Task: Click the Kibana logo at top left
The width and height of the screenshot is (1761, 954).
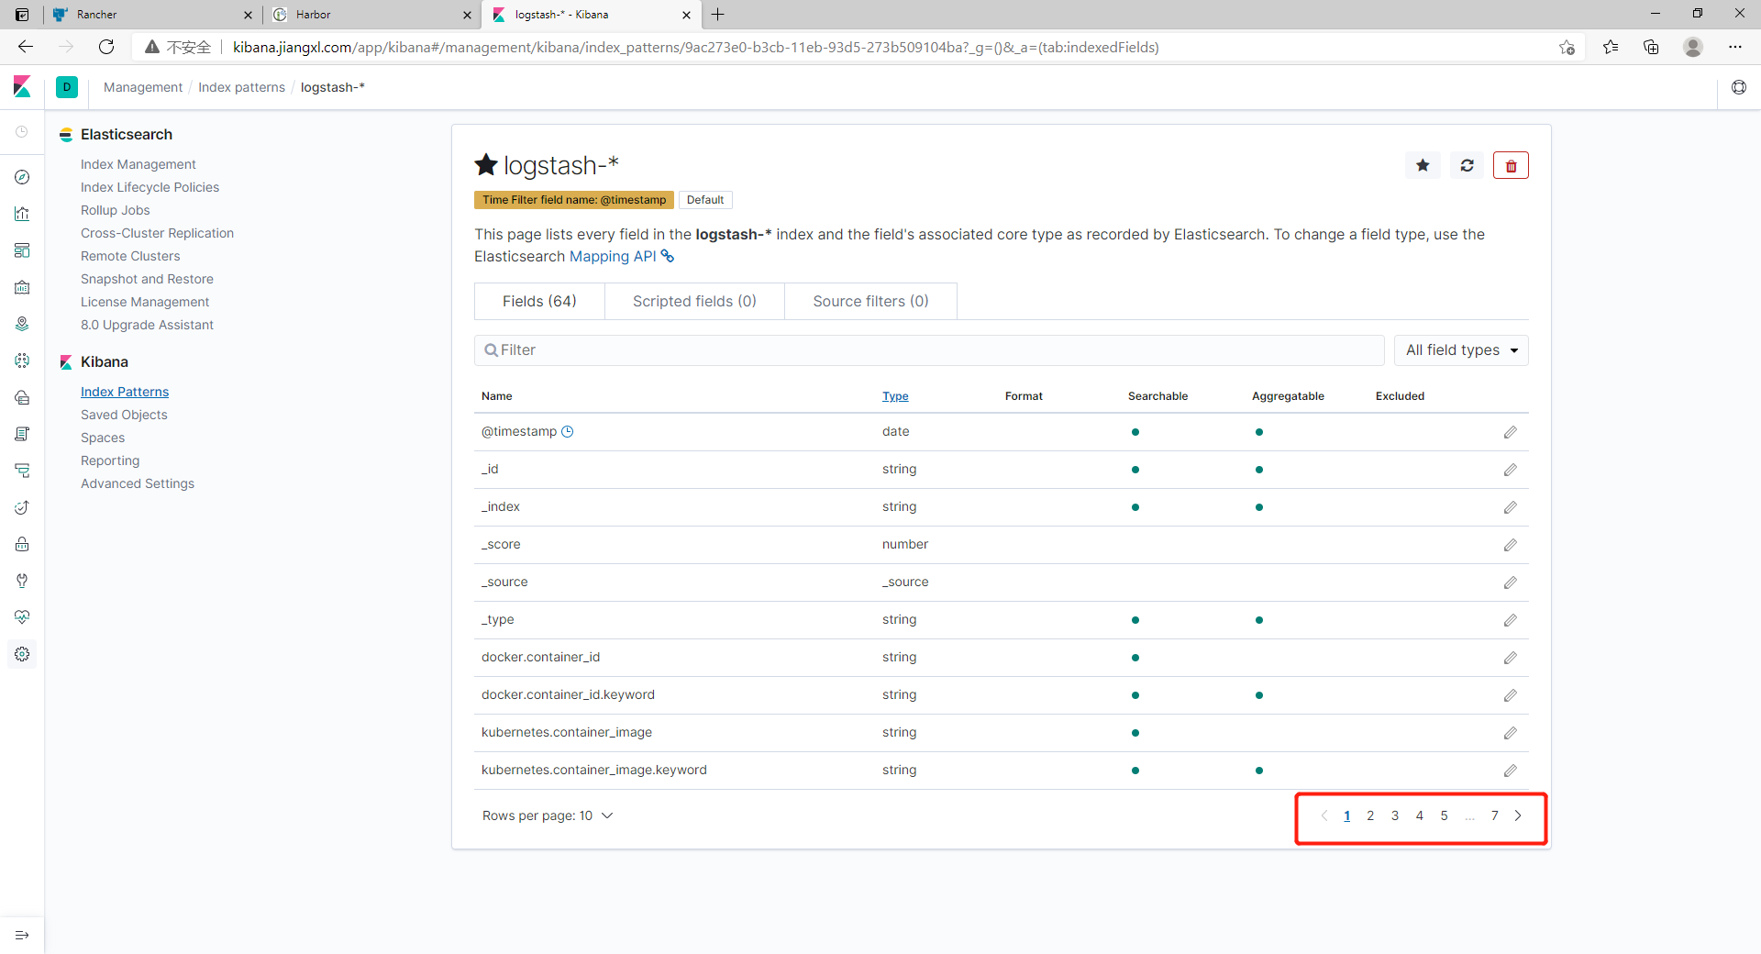Action: [x=22, y=87]
